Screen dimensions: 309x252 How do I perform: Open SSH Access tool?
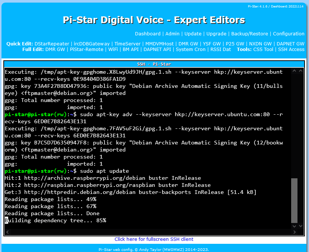(291, 50)
